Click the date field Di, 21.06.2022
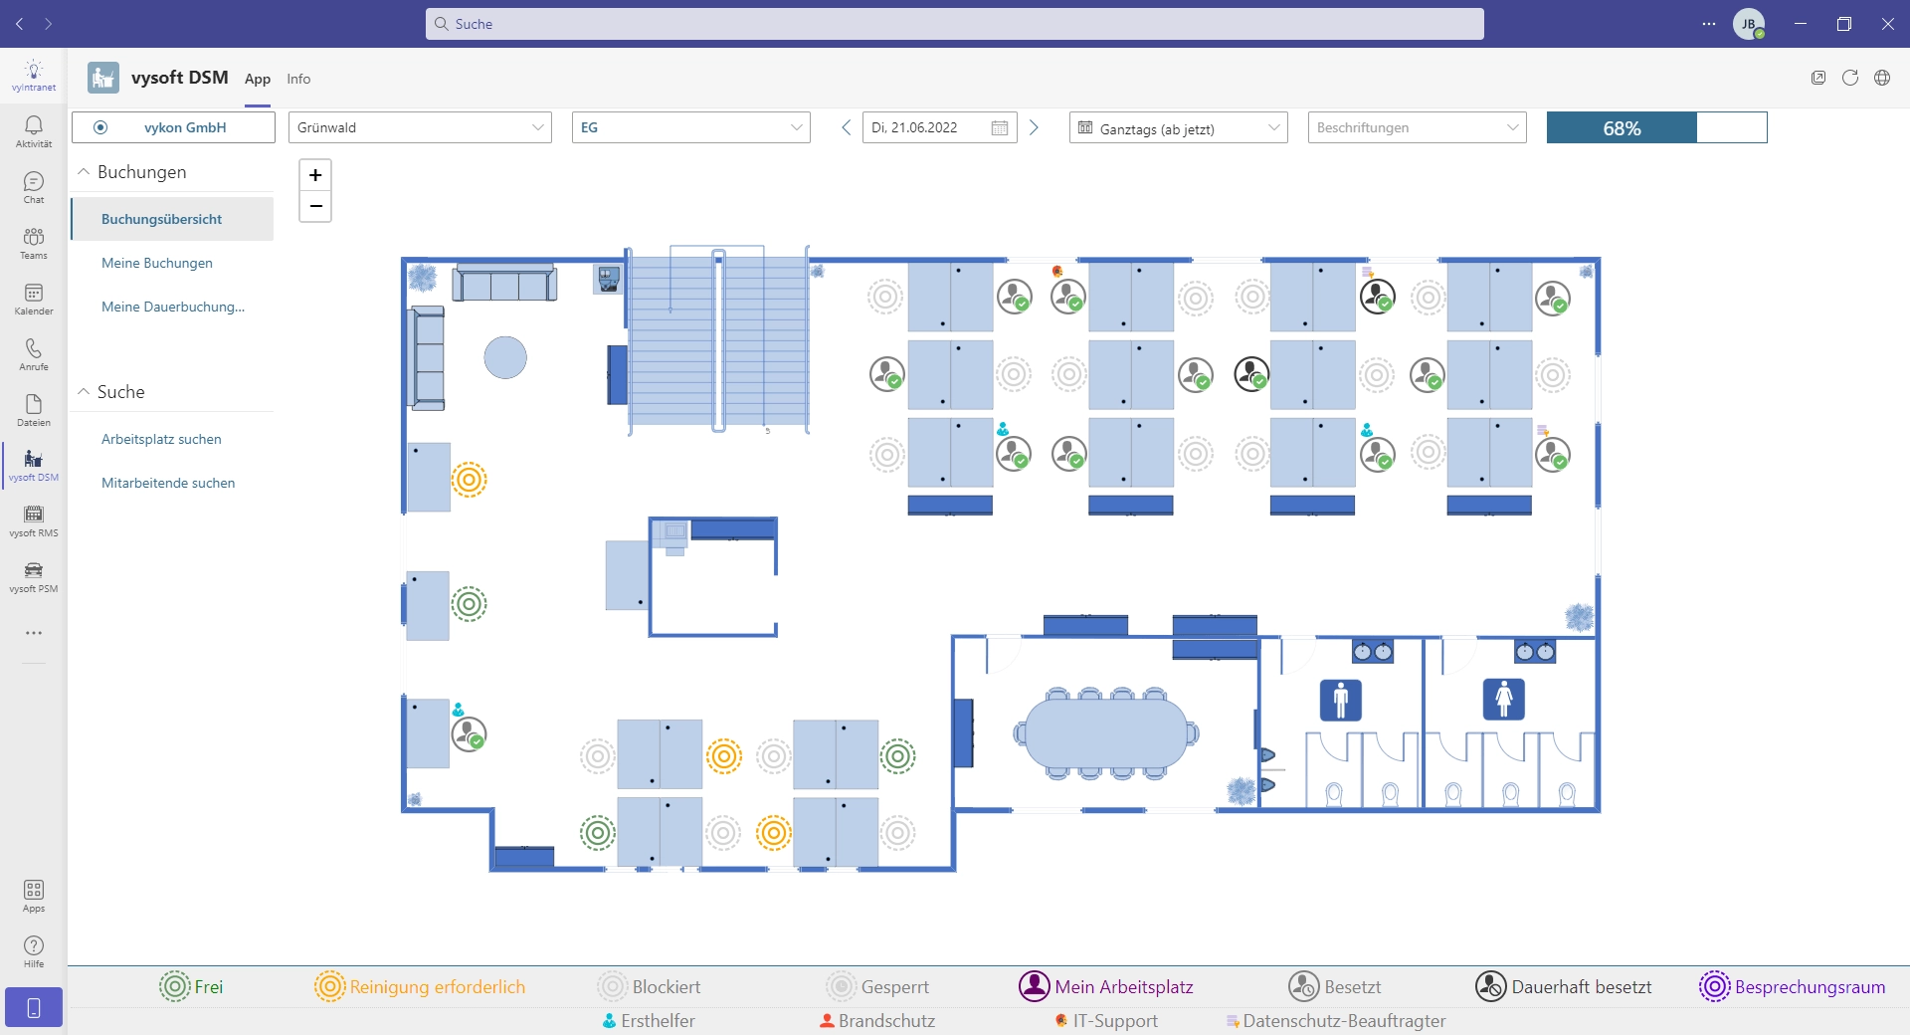This screenshot has height=1035, width=1910. coord(940,127)
